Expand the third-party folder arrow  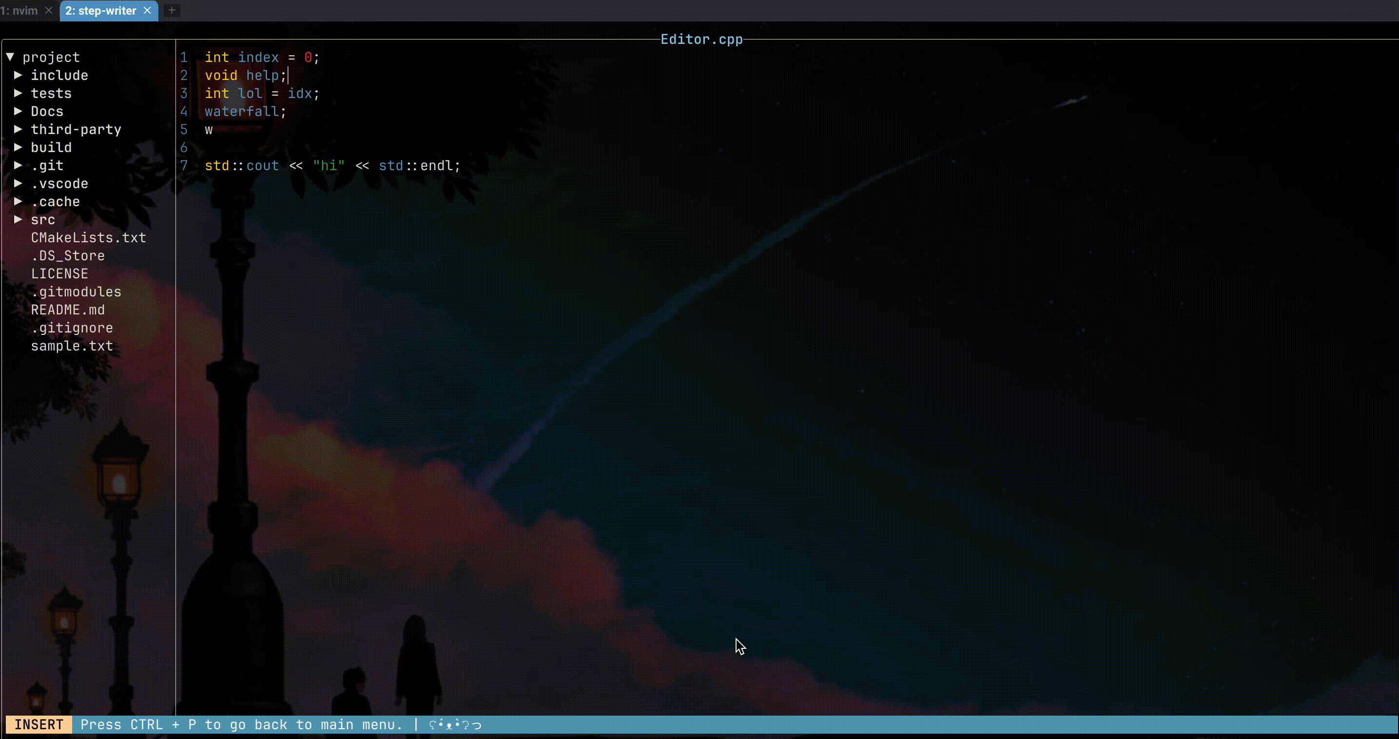click(x=18, y=129)
